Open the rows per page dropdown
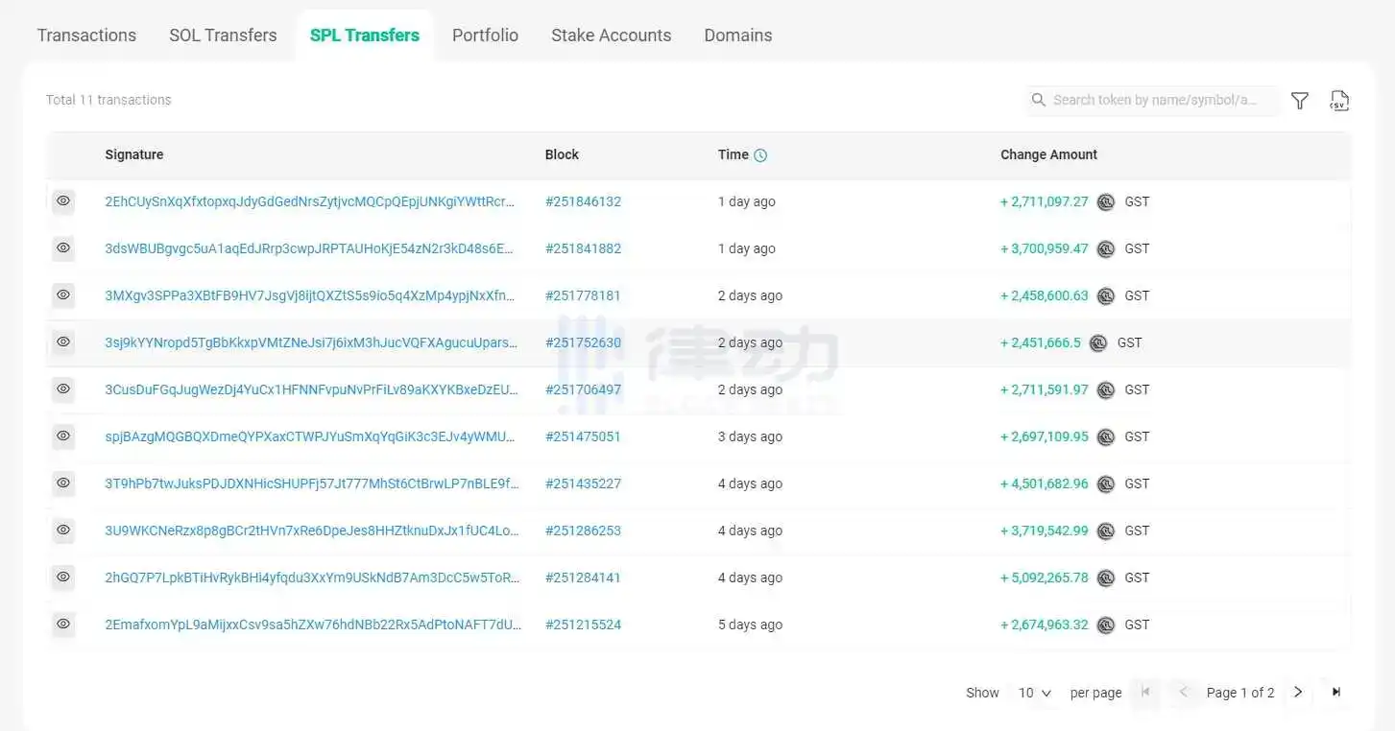The width and height of the screenshot is (1395, 731). [1035, 693]
